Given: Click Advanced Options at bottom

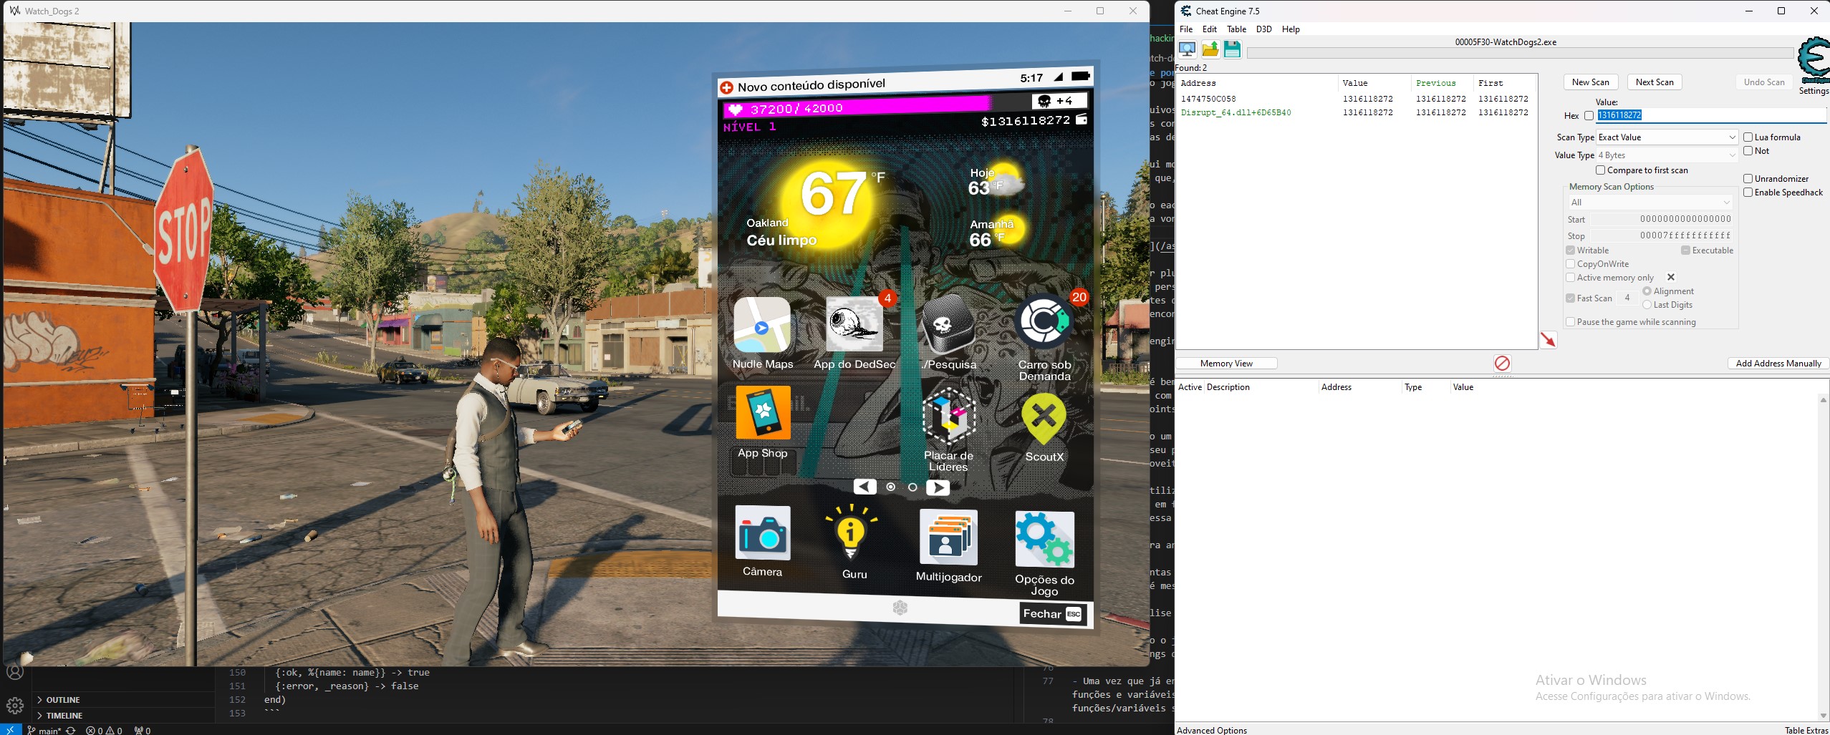Looking at the screenshot, I should click(x=1212, y=730).
